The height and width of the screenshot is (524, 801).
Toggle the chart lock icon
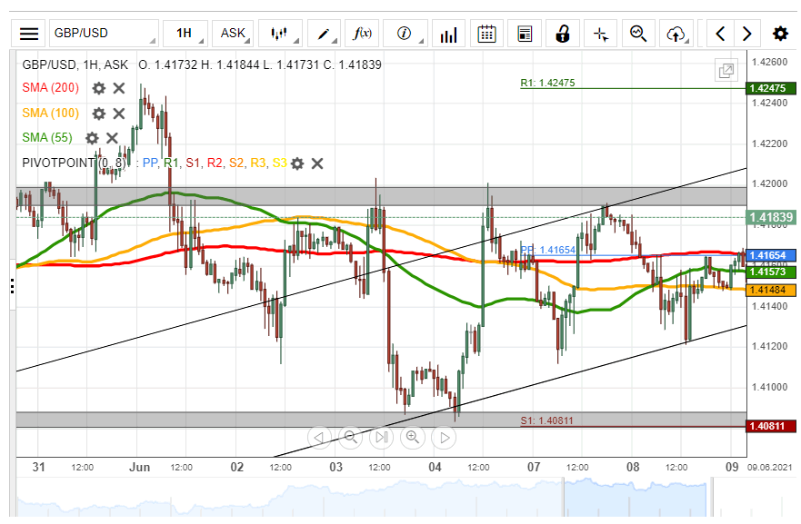[x=563, y=34]
